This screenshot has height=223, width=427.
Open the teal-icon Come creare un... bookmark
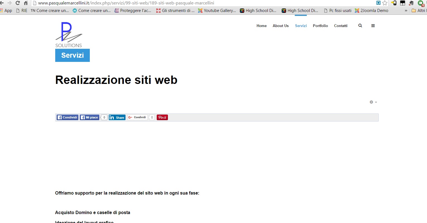coord(91,11)
